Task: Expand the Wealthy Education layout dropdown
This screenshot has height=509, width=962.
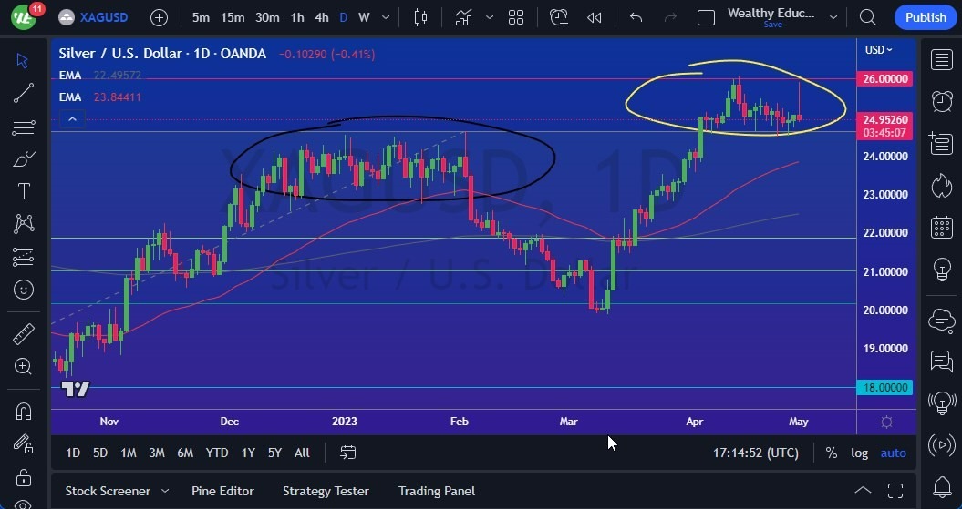Action: (833, 18)
